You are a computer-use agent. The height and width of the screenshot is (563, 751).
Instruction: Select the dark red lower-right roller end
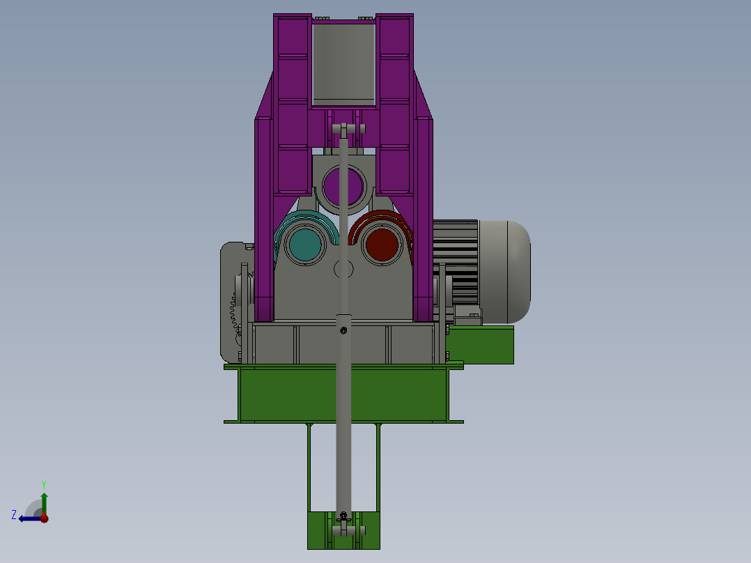coord(382,245)
